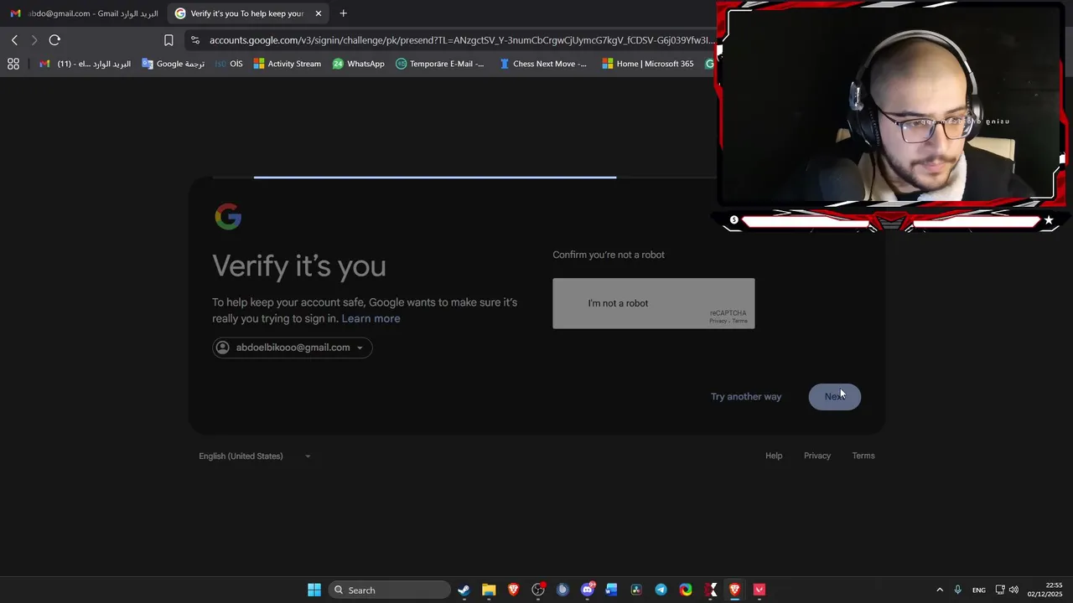The height and width of the screenshot is (603, 1073).
Task: Open volume control from the tray
Action: click(1014, 590)
